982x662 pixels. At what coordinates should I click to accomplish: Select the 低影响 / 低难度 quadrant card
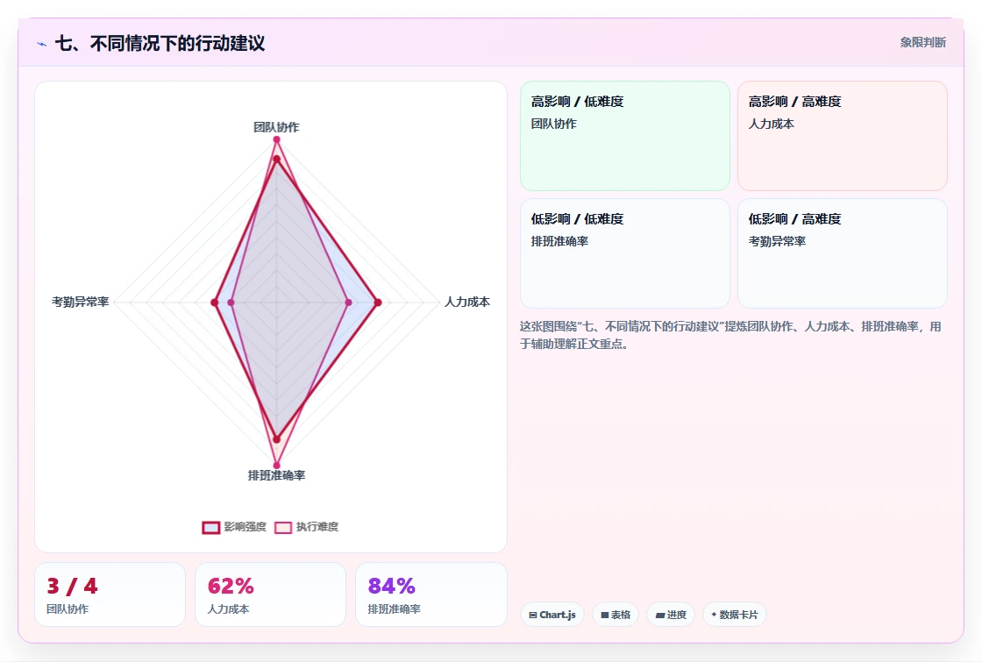(625, 253)
